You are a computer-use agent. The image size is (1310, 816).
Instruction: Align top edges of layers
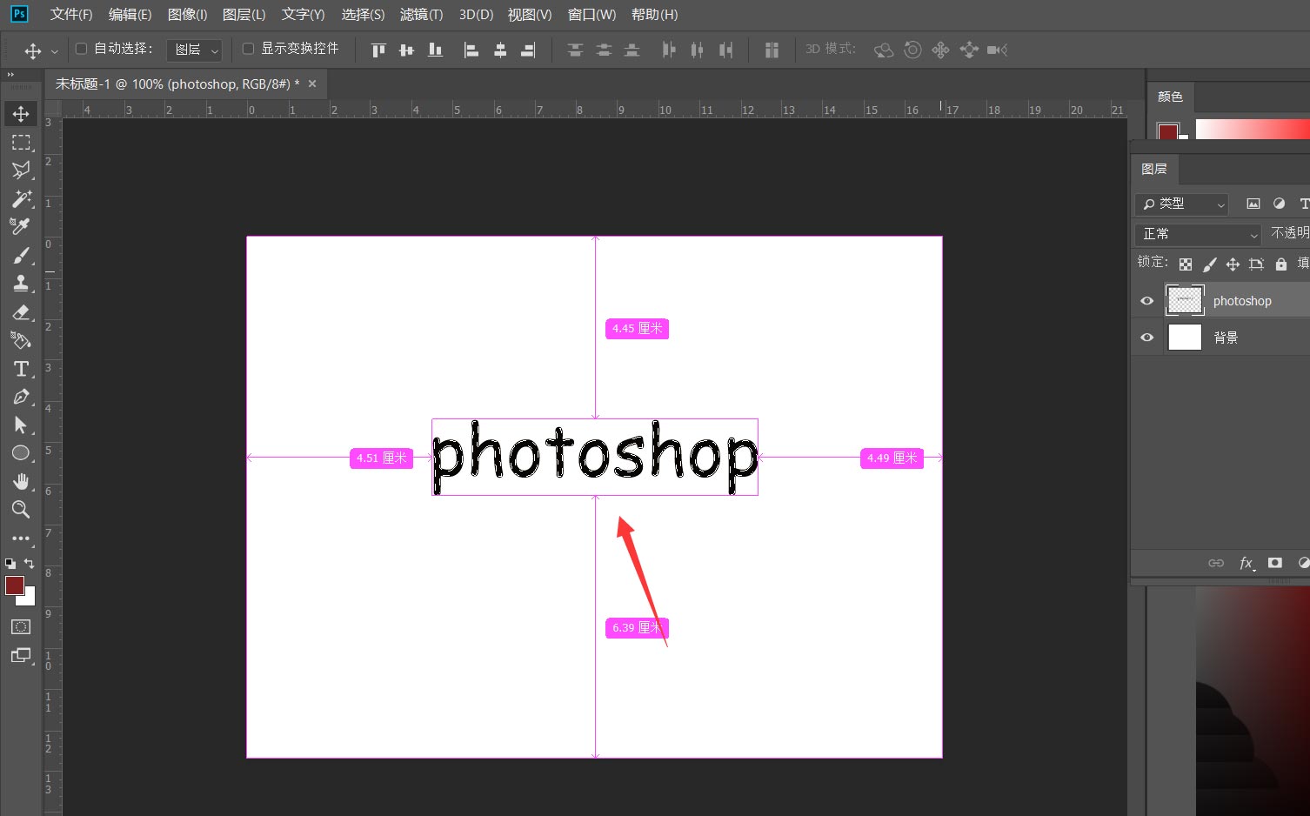point(378,50)
